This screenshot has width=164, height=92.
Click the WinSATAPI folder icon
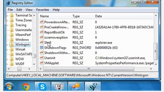point(12,54)
